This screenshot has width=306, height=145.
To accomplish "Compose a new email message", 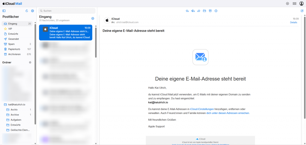I will [302, 11].
